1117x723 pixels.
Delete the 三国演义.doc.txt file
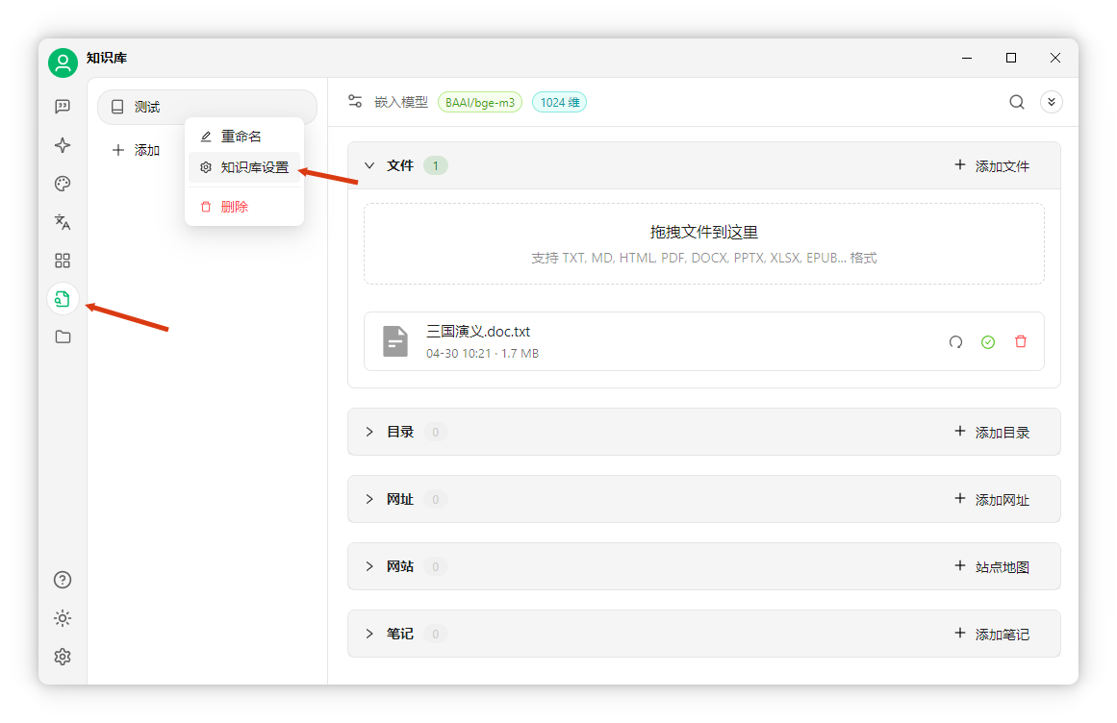point(1021,341)
